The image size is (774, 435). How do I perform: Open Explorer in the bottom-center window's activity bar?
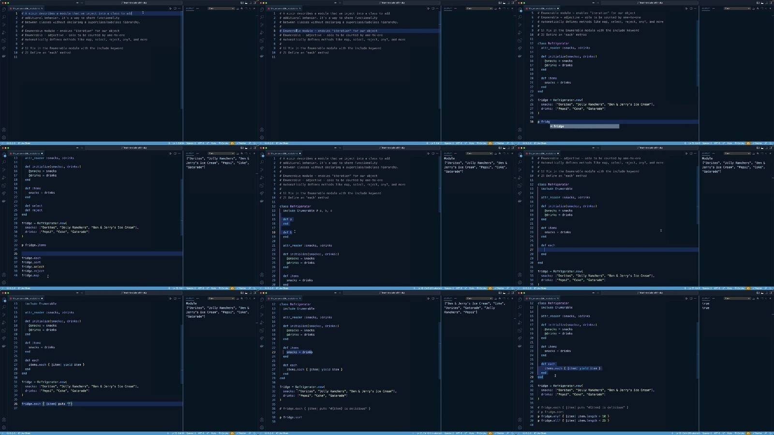[262, 300]
